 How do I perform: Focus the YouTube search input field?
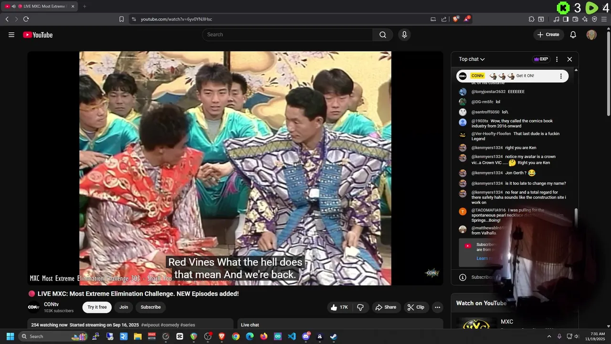[287, 34]
